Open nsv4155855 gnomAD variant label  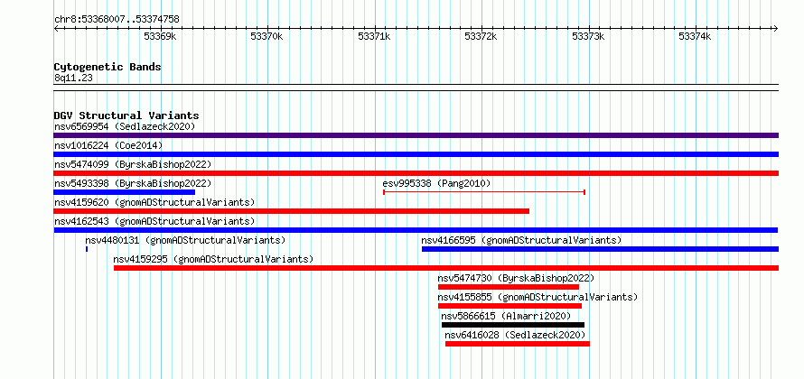(538, 297)
